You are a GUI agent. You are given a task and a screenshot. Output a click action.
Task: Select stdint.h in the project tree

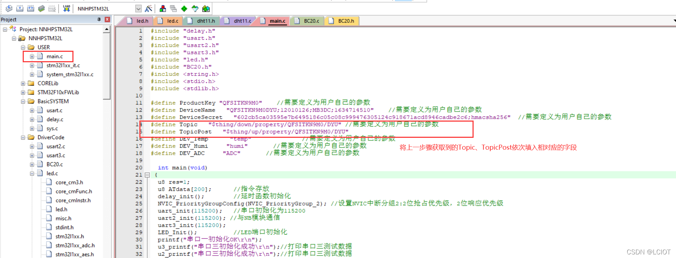tap(64, 227)
